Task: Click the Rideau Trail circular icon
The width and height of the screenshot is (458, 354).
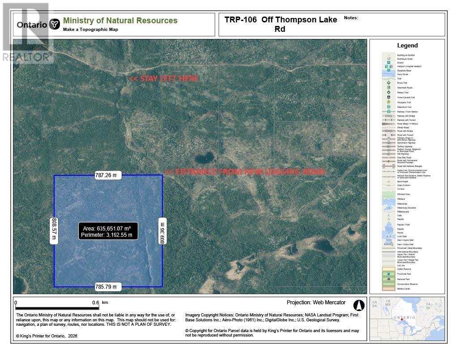Action: (x=389, y=92)
